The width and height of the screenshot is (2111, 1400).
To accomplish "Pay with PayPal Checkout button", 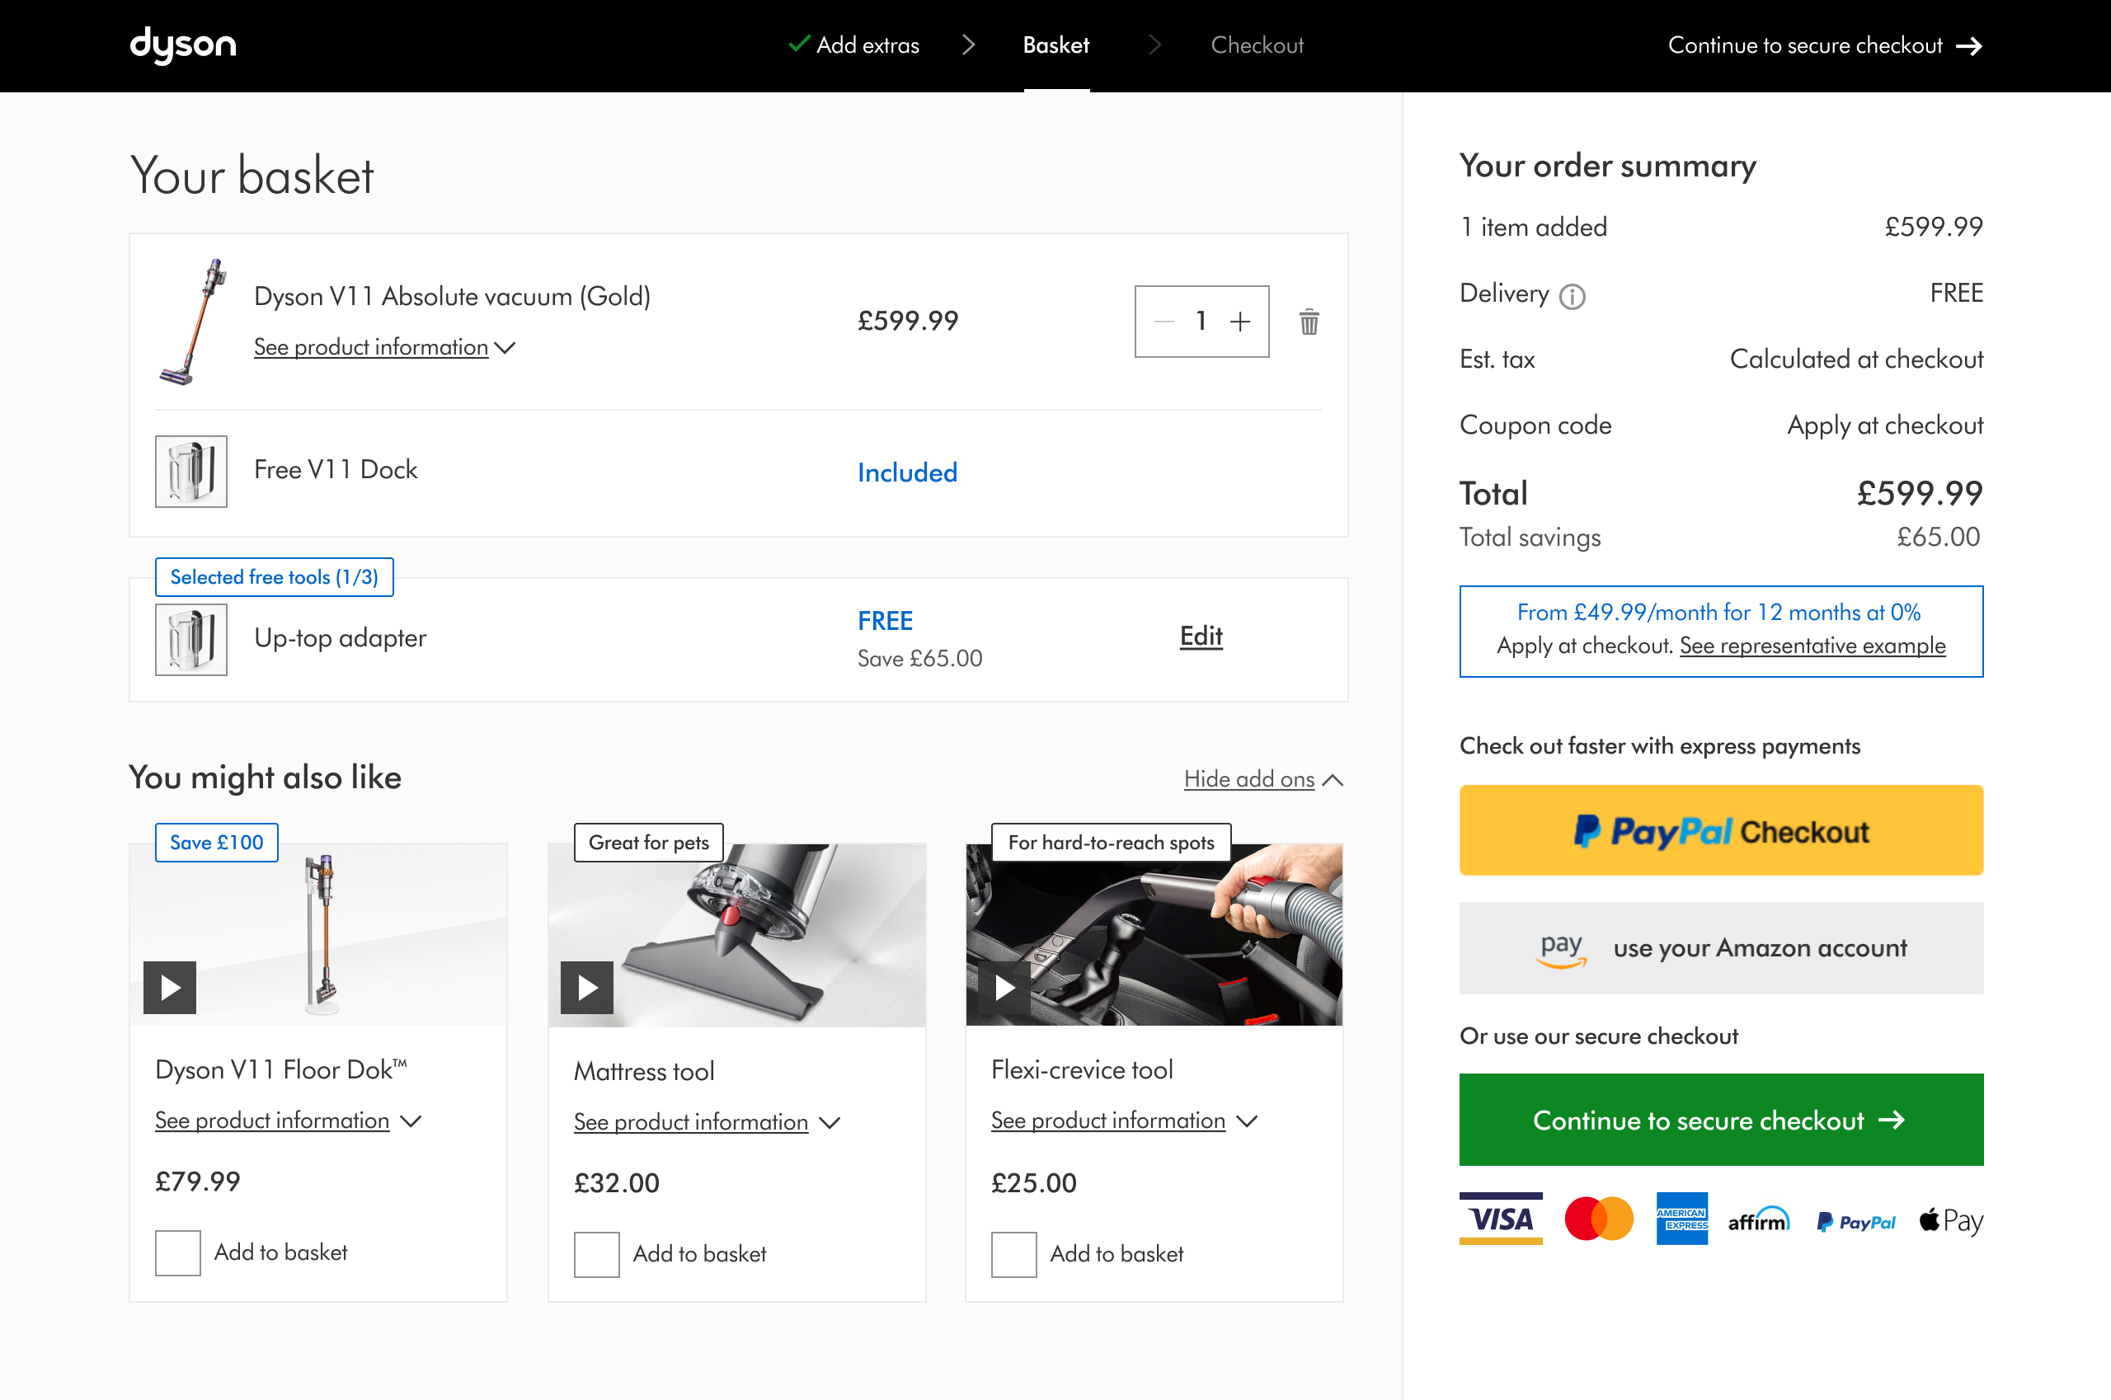I will coord(1720,830).
